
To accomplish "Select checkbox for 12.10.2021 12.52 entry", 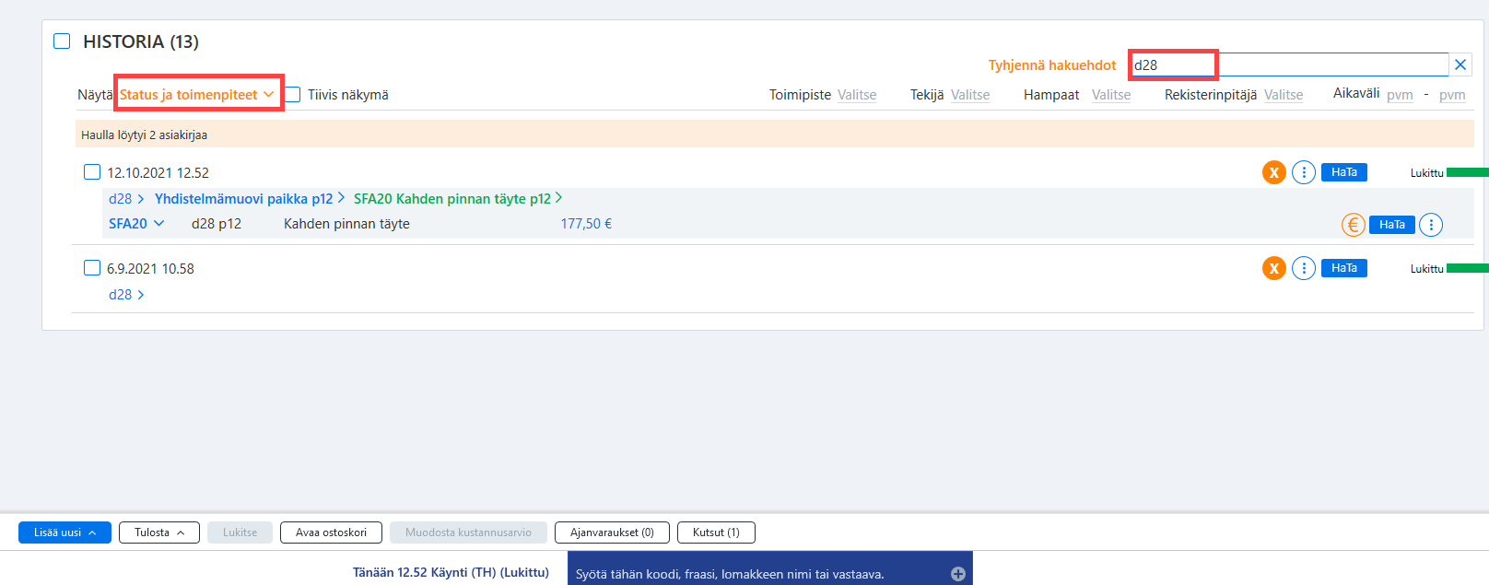I will [92, 172].
